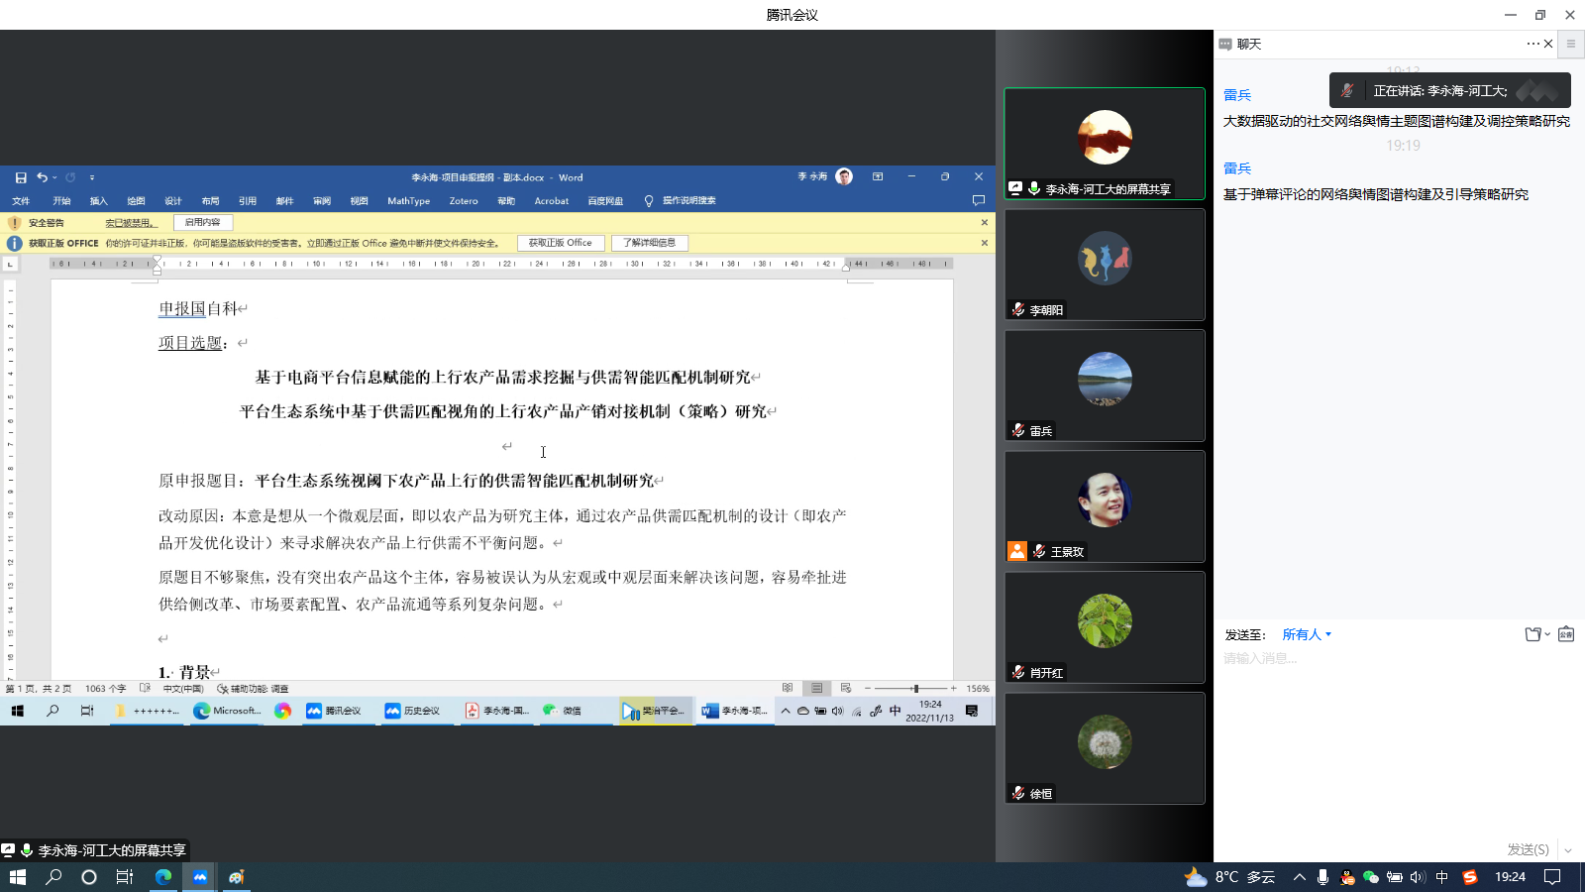Toggle the microphone icon in the speaking indicator
Screen dimensions: 1585x892
click(1347, 90)
